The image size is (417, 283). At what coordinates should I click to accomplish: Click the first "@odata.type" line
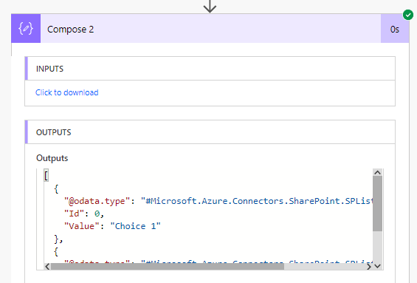click(218, 201)
